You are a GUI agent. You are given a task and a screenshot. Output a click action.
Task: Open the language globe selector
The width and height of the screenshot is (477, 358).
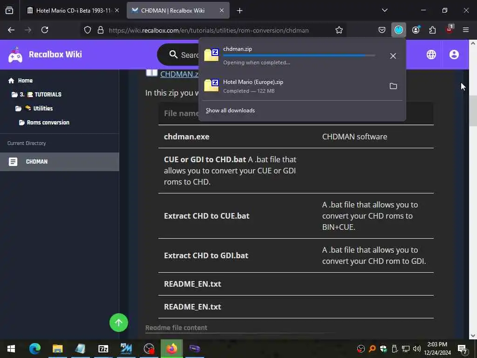coord(431,55)
